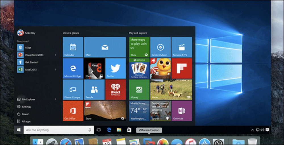
Task: Click the network icon in system tray
Action: tap(258, 130)
